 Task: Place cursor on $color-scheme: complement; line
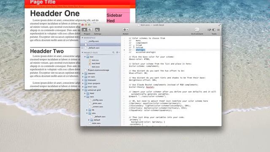tap(144, 66)
